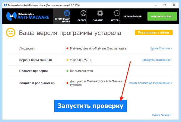
Task: Maximize the Malwarebytes window
Action: point(165,5)
